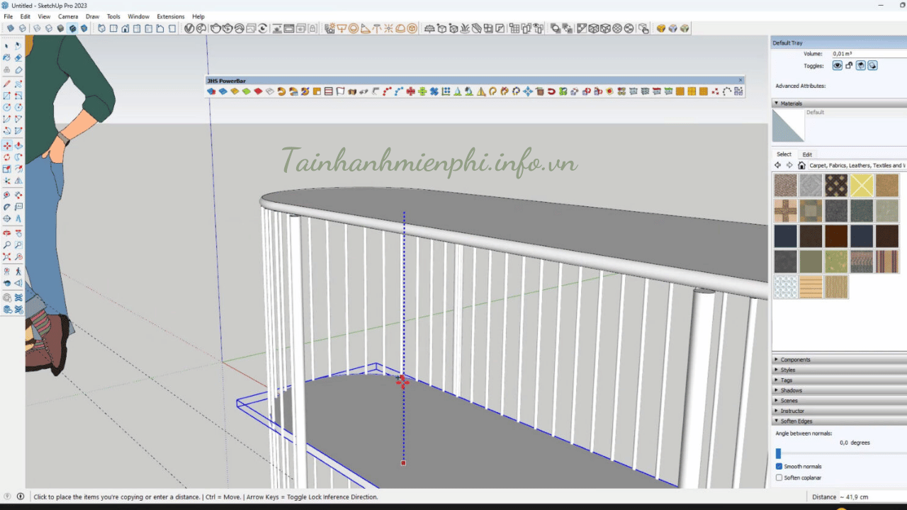Toggle entity visibility eye icon

(837, 65)
